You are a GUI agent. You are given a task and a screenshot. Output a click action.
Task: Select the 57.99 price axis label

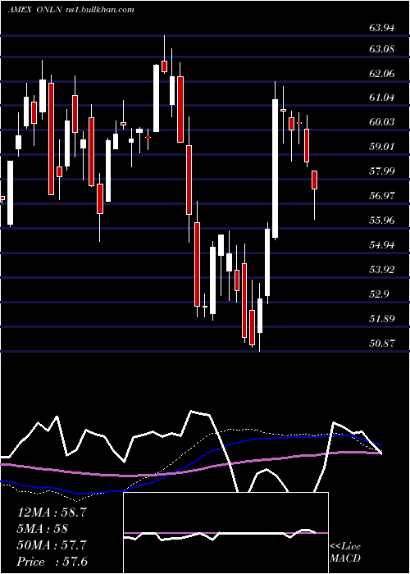(381, 171)
